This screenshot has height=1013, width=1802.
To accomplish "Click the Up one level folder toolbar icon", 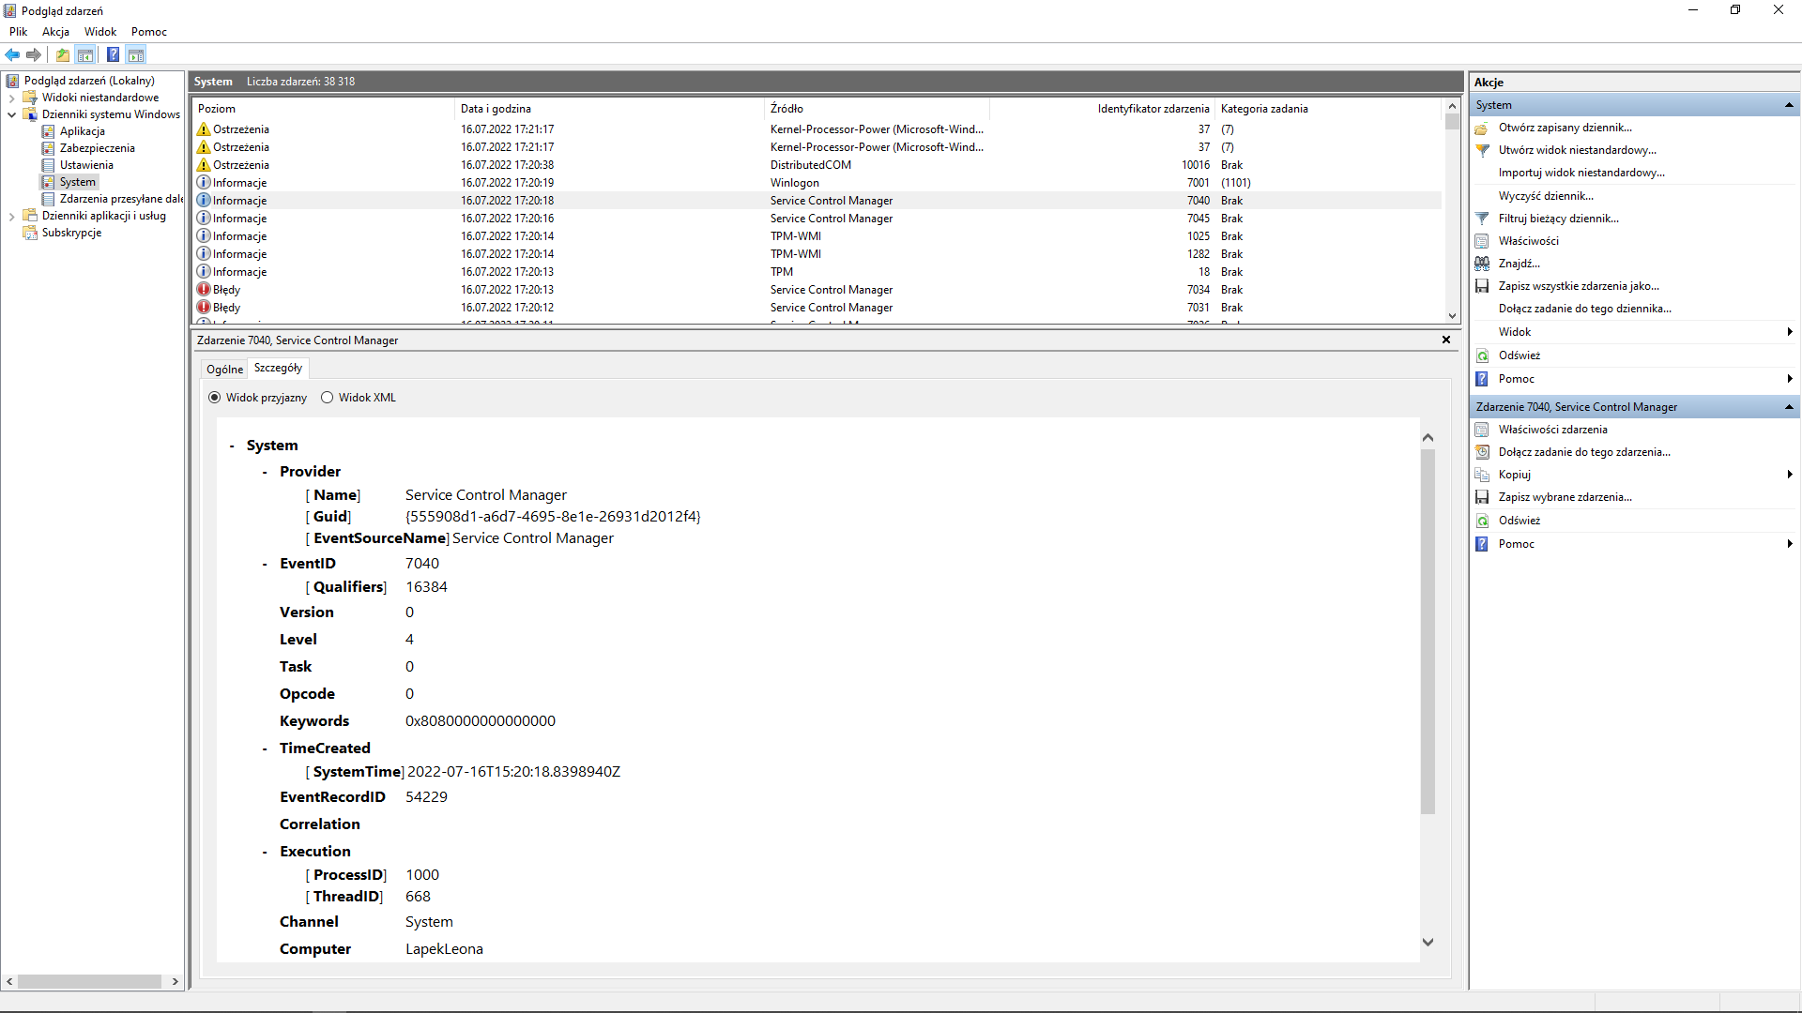I will [x=63, y=54].
